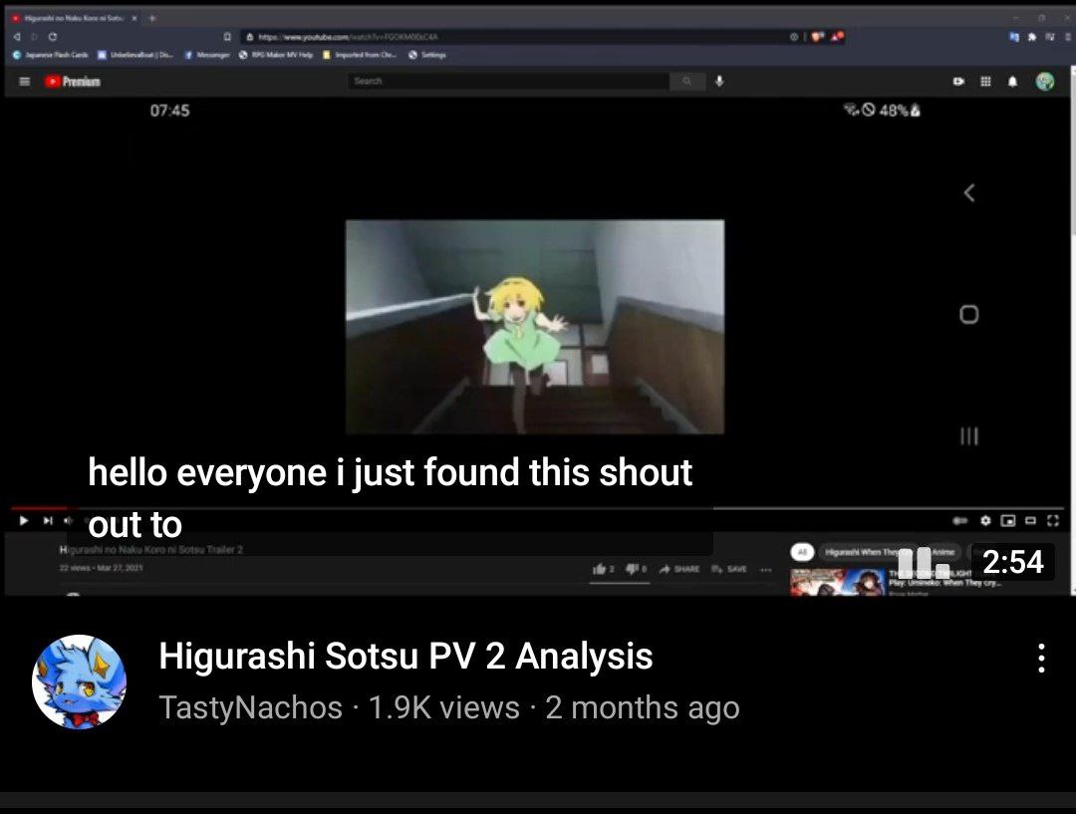The image size is (1076, 814).
Task: Click the TastyNachos views and date line
Action: point(448,707)
